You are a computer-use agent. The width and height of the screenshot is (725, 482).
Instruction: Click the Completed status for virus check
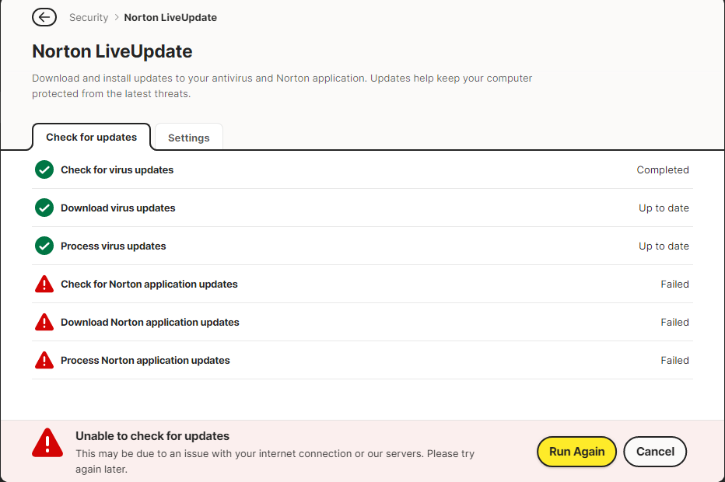[x=663, y=169]
